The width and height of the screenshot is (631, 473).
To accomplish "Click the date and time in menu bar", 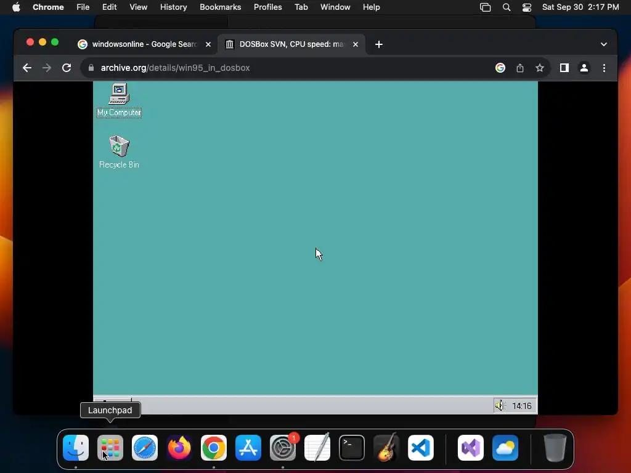I will click(x=580, y=7).
